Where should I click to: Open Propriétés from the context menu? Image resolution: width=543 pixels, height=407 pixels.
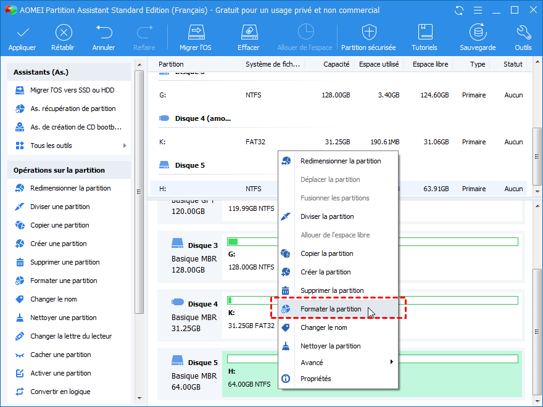pyautogui.click(x=315, y=379)
